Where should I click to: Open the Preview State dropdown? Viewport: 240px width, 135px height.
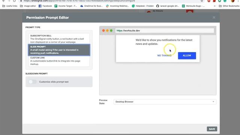click(165, 102)
